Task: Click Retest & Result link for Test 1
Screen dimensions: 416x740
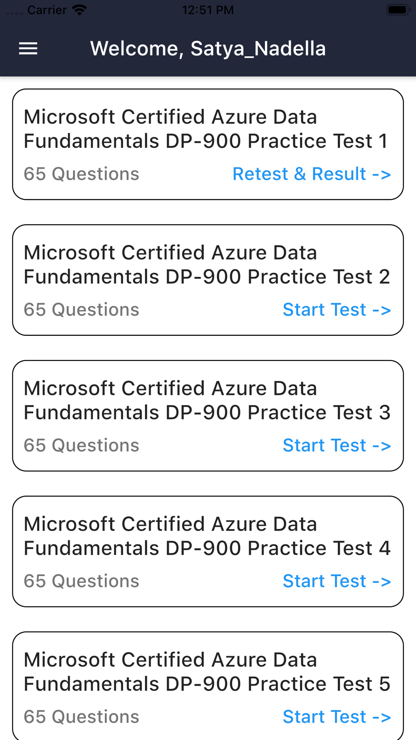Action: pos(312,174)
